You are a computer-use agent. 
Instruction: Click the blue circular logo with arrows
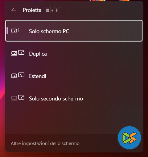(x=129, y=138)
